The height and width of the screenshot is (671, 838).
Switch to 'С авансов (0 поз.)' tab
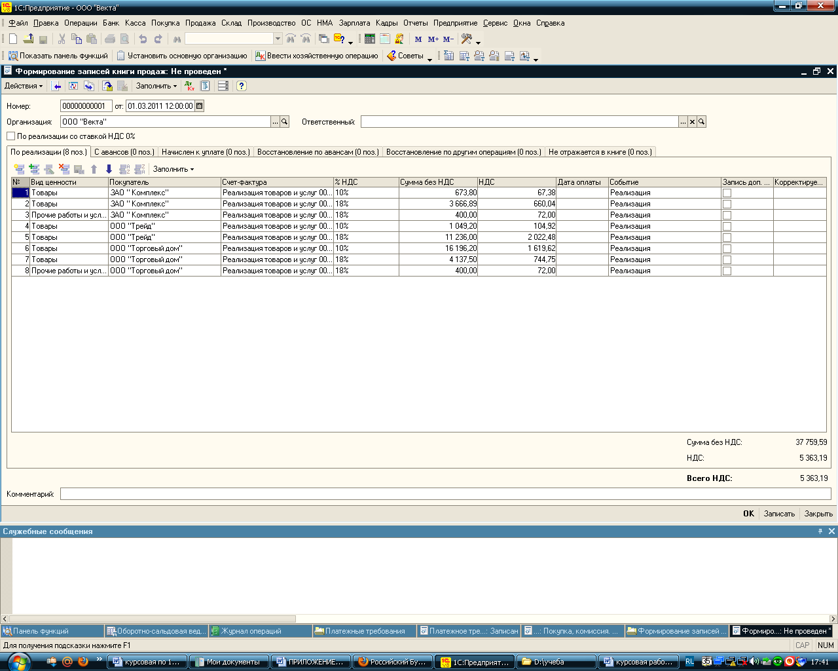[124, 152]
